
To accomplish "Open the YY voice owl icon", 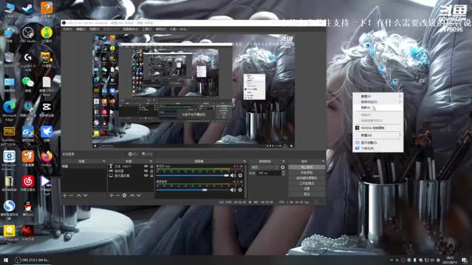I will pyautogui.click(x=46, y=59).
